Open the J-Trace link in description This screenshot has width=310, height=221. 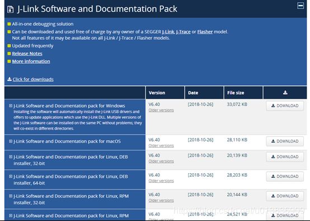click(184, 32)
